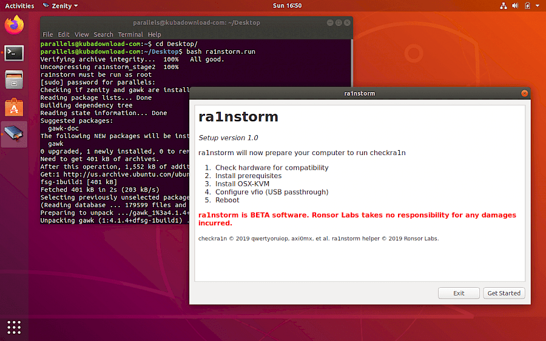The width and height of the screenshot is (546, 341).
Task: Open the network status icon
Action: pyautogui.click(x=503, y=5)
